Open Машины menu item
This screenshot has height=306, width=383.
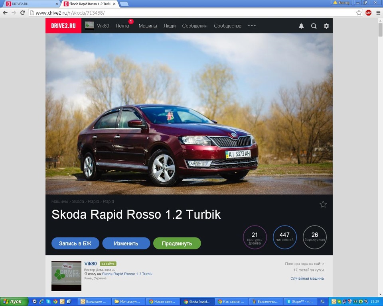coord(148,26)
